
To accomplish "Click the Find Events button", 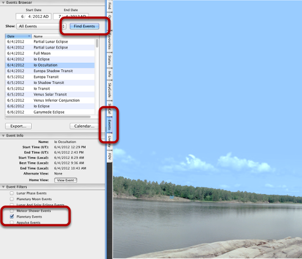I will 84,26.
